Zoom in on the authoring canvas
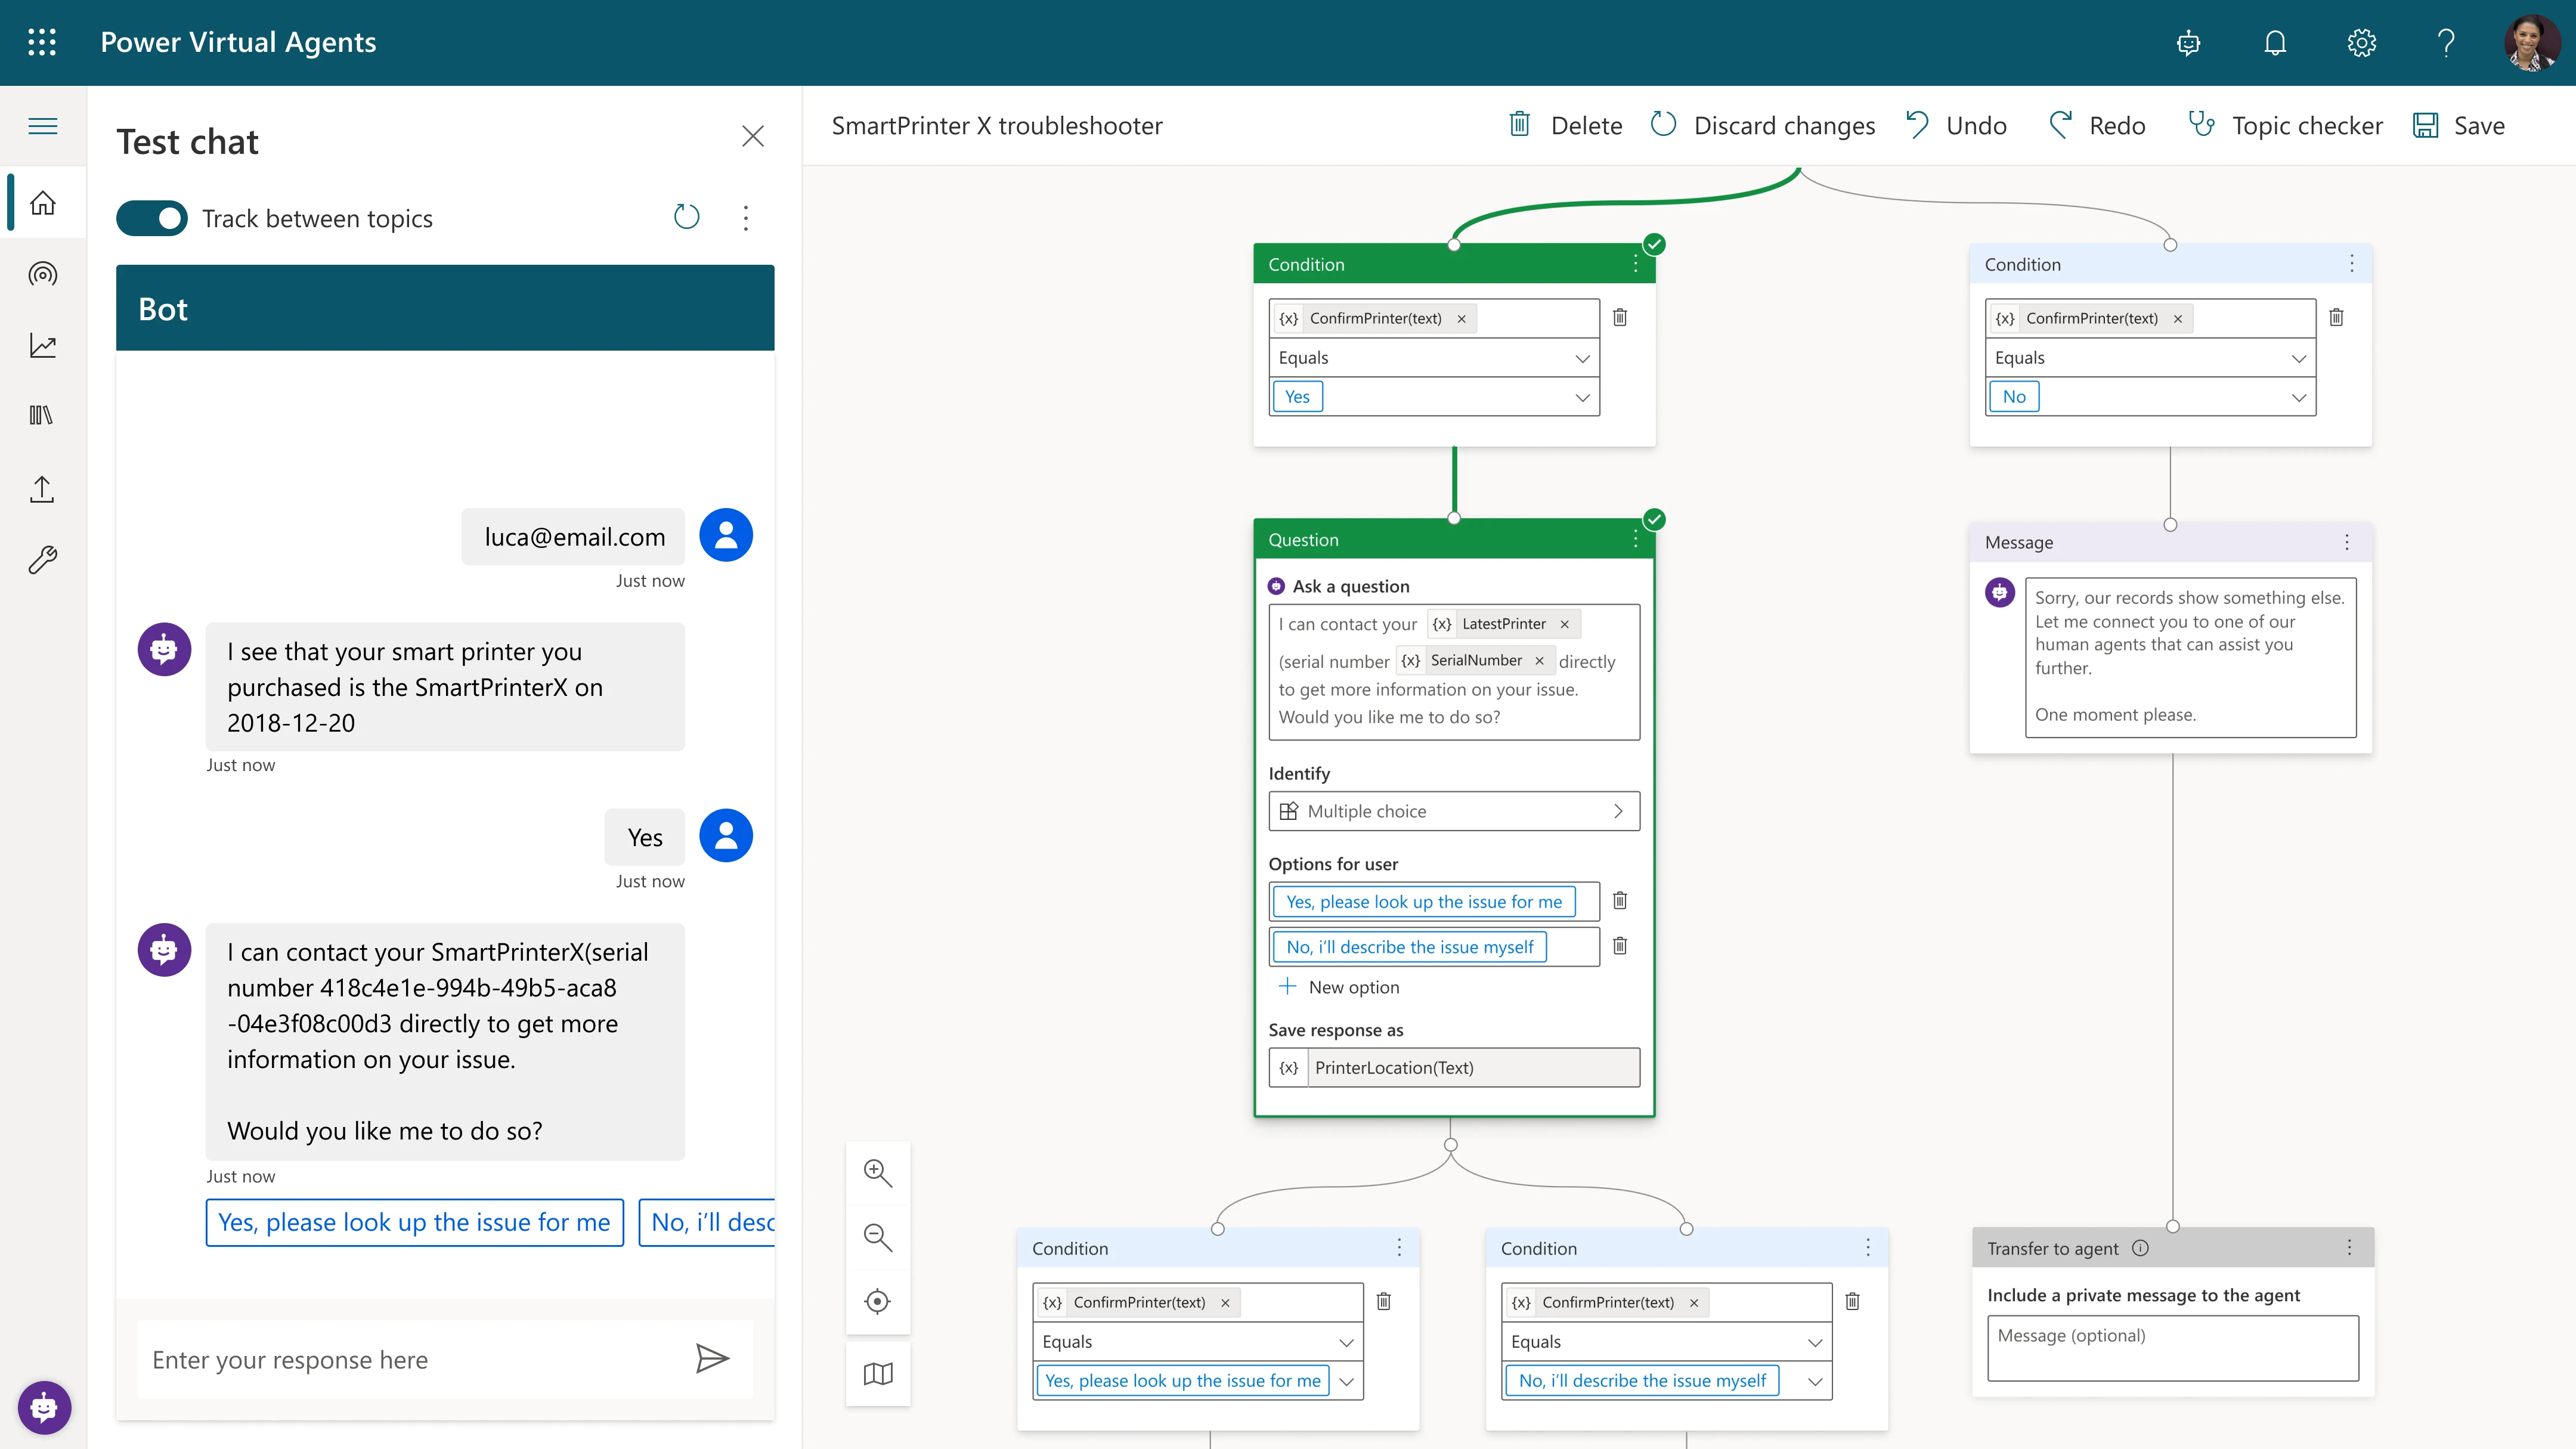Viewport: 2576px width, 1449px height. coord(877,1172)
